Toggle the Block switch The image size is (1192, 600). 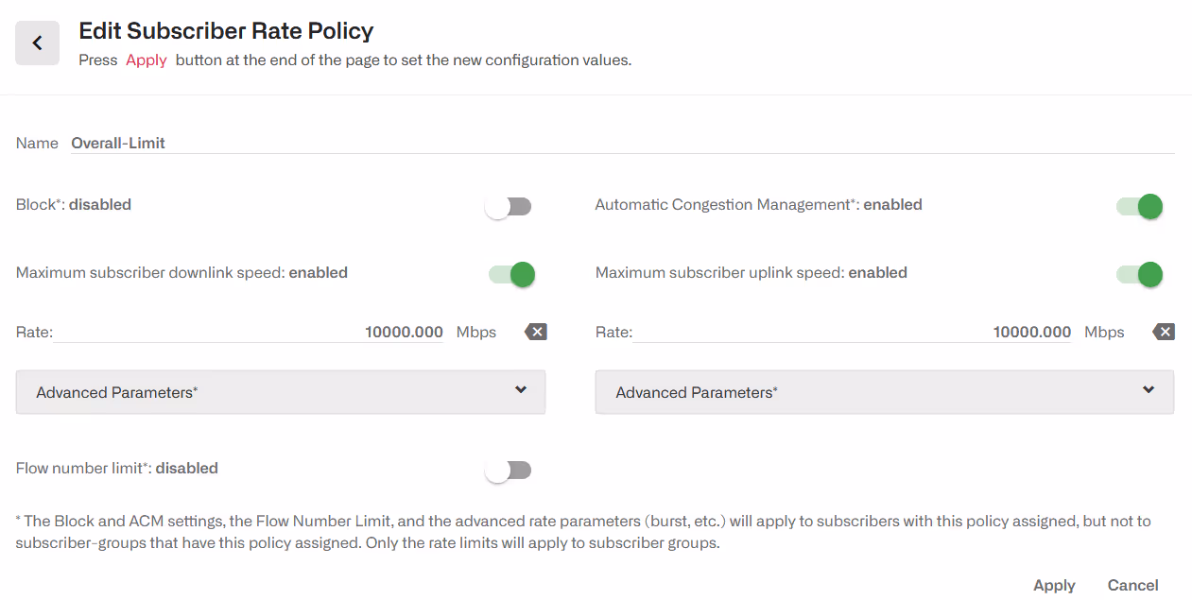(509, 206)
